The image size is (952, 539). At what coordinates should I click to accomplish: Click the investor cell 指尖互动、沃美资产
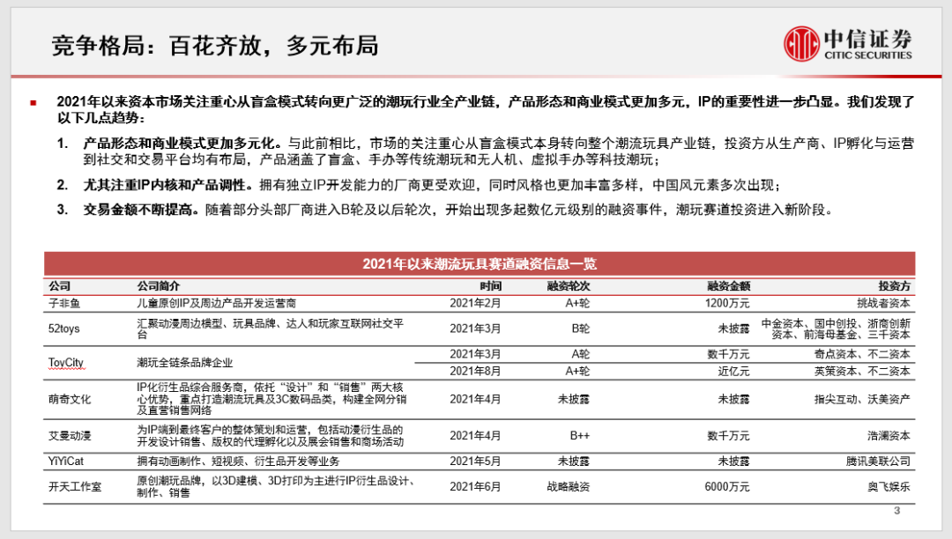coord(862,399)
